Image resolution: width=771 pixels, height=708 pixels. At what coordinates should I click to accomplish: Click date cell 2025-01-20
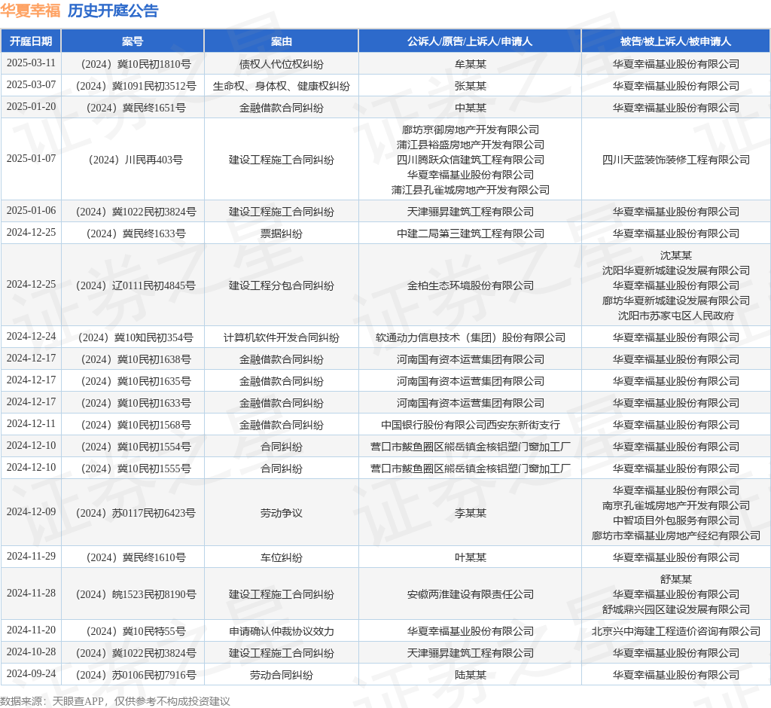[x=31, y=107]
